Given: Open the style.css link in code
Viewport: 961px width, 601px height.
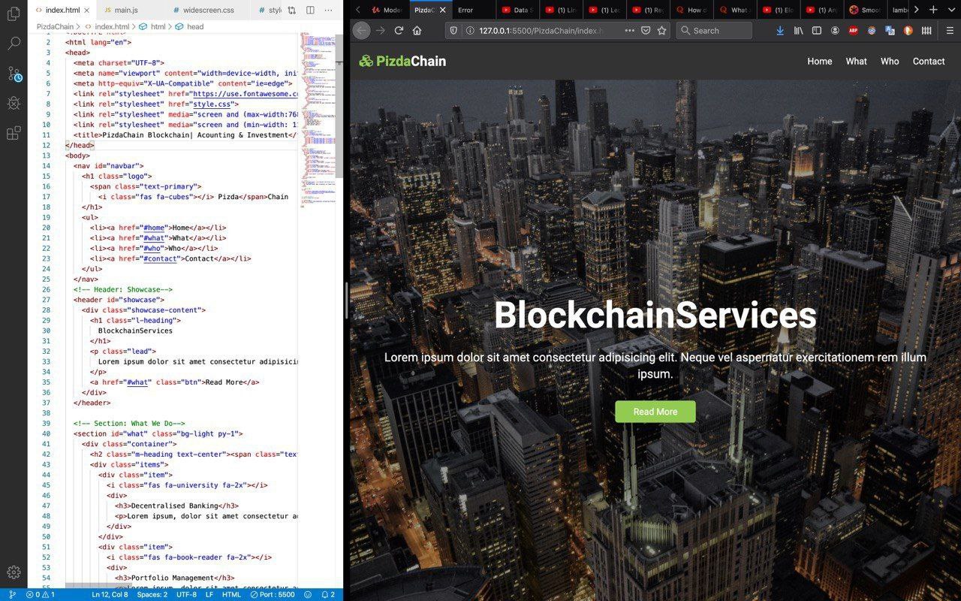Looking at the screenshot, I should 212,104.
